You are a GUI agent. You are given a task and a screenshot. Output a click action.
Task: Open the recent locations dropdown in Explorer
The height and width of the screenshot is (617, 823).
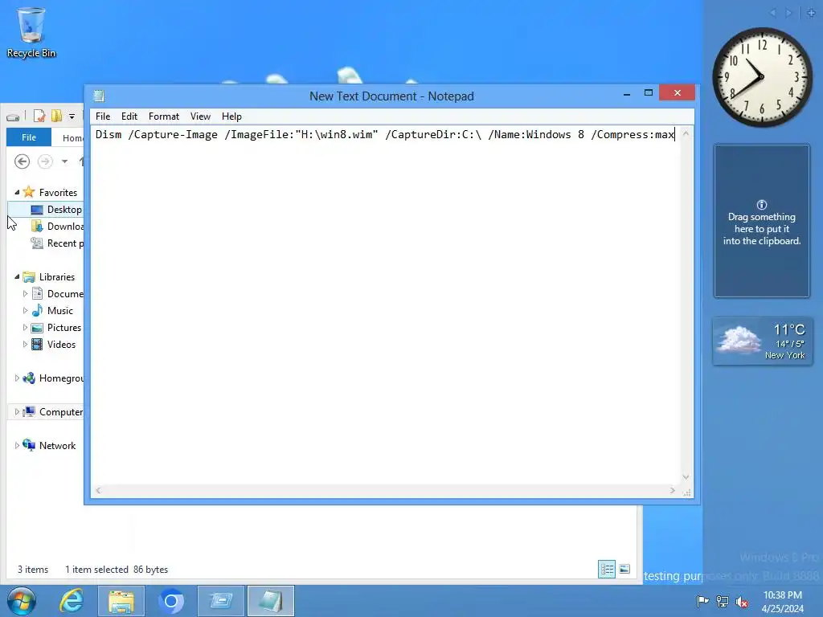pos(64,161)
